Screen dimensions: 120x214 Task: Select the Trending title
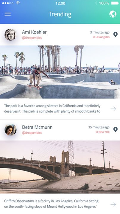(x=60, y=14)
